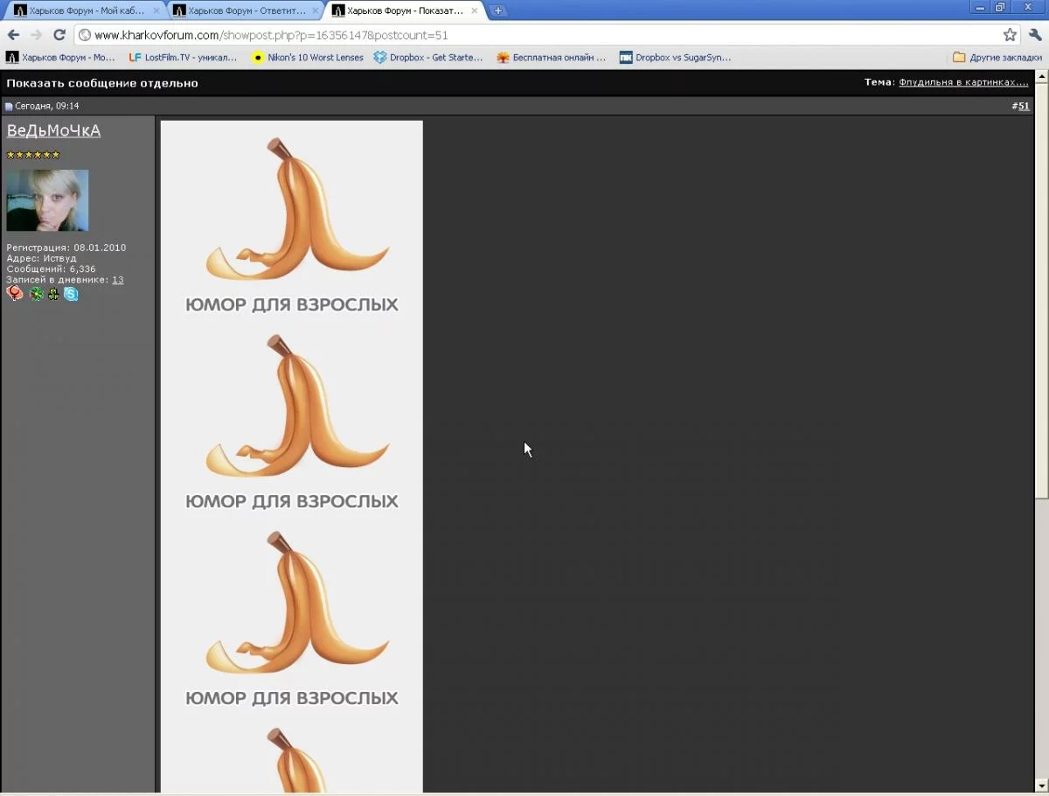Click the vertical scrollbar thumb

coord(1041,290)
